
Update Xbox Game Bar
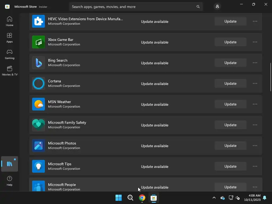pyautogui.click(x=231, y=42)
